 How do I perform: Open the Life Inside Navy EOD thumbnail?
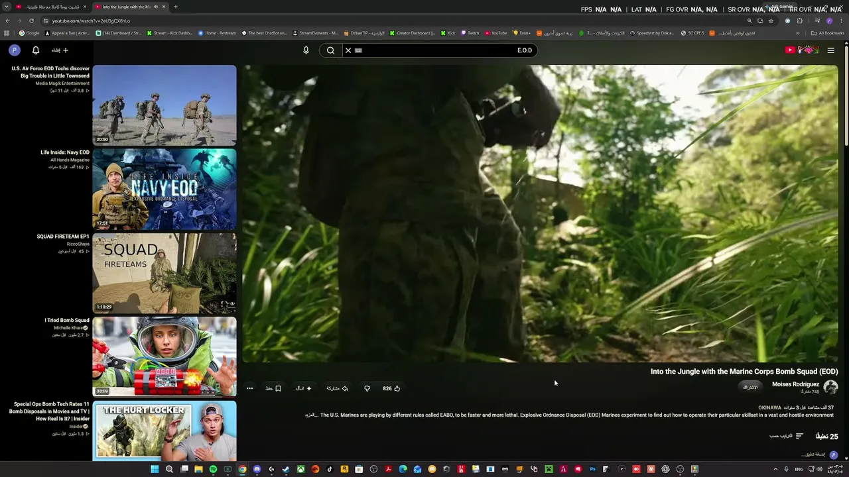164,189
